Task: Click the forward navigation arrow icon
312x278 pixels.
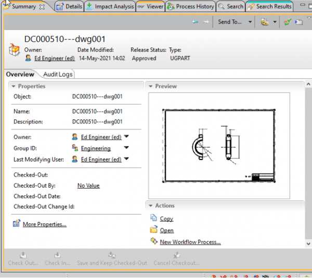Action: pos(206,22)
